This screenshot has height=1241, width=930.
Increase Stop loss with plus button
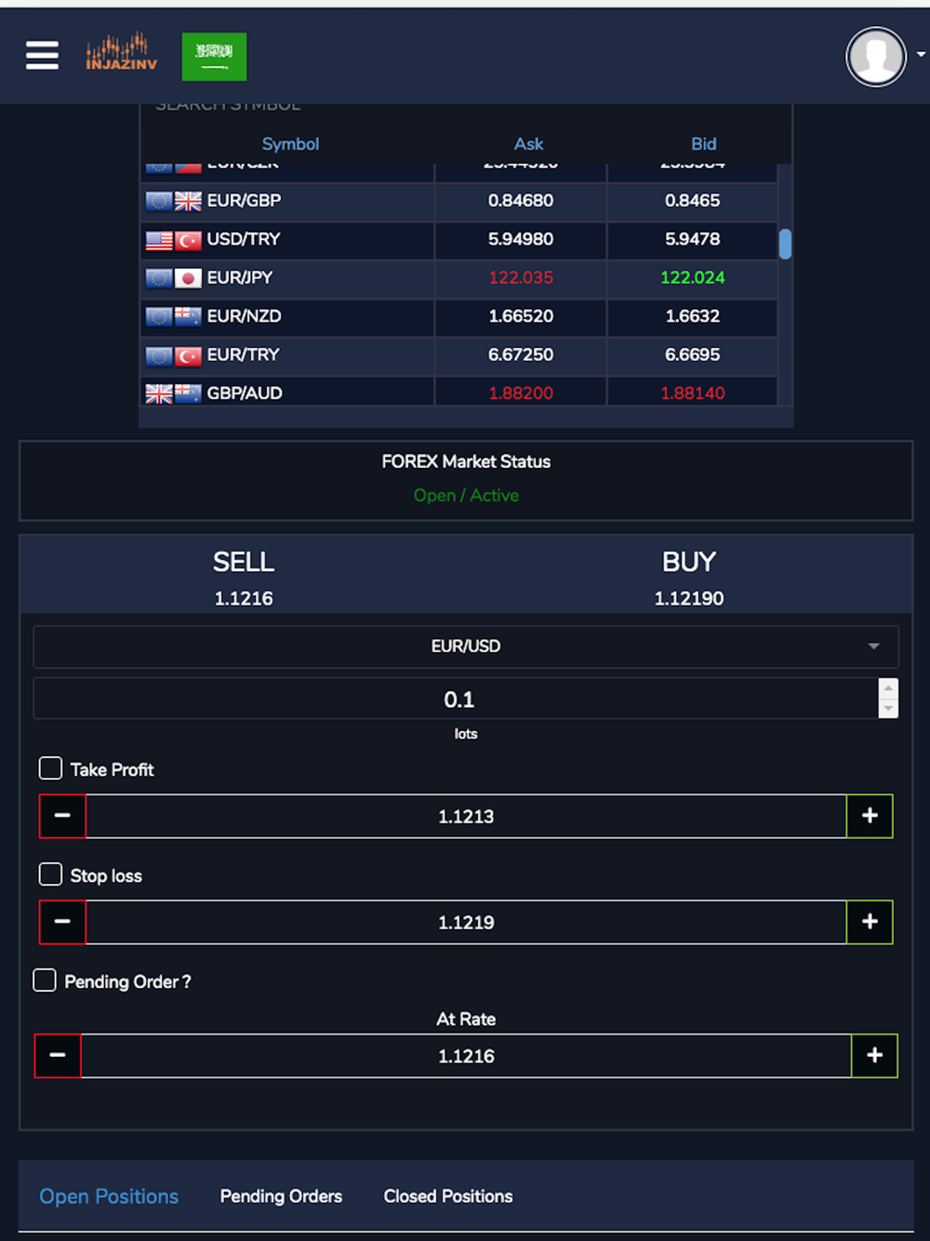(870, 922)
